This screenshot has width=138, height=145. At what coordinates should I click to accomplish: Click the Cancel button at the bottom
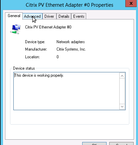point(121,144)
